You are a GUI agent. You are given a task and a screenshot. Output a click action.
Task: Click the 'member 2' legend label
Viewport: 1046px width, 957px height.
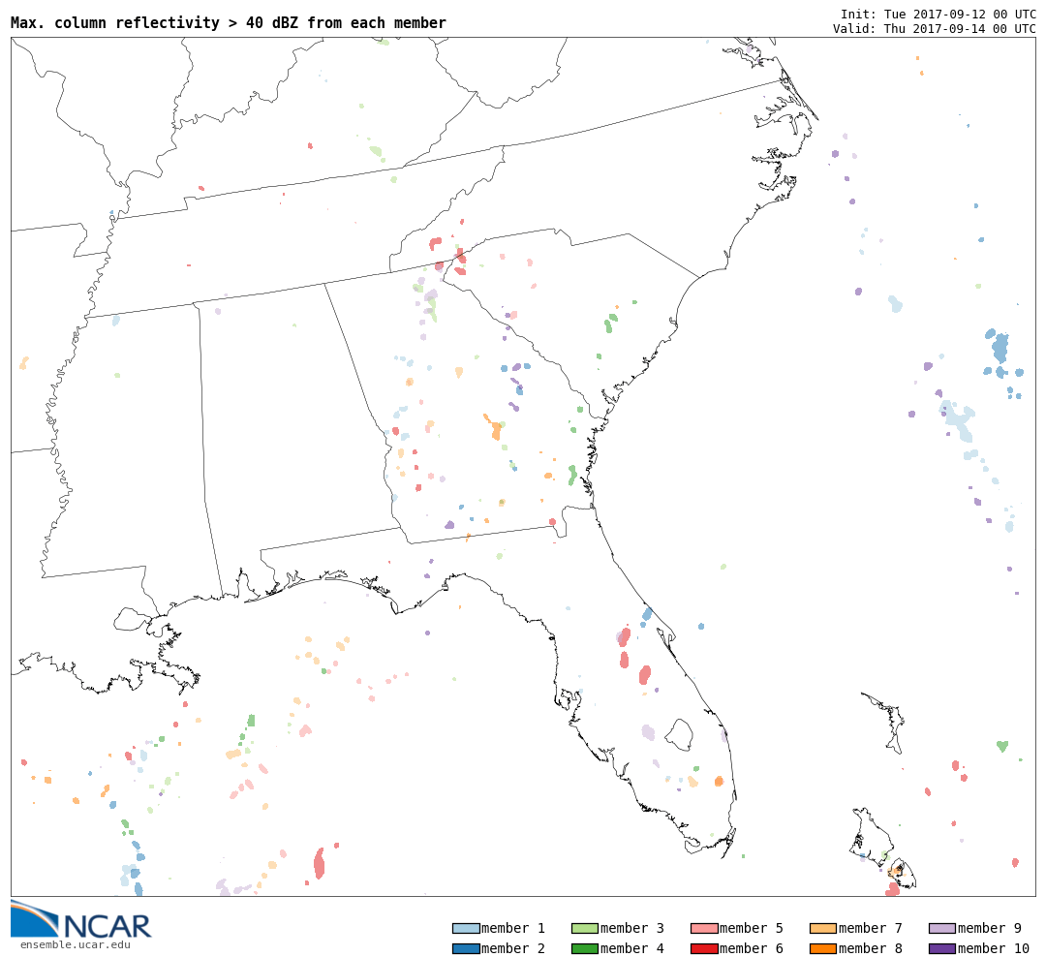513,948
